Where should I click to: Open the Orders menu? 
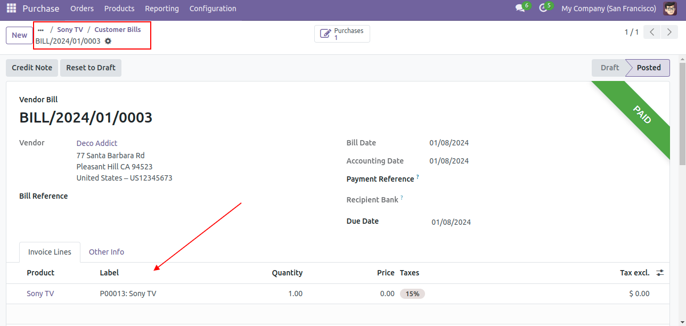[82, 9]
